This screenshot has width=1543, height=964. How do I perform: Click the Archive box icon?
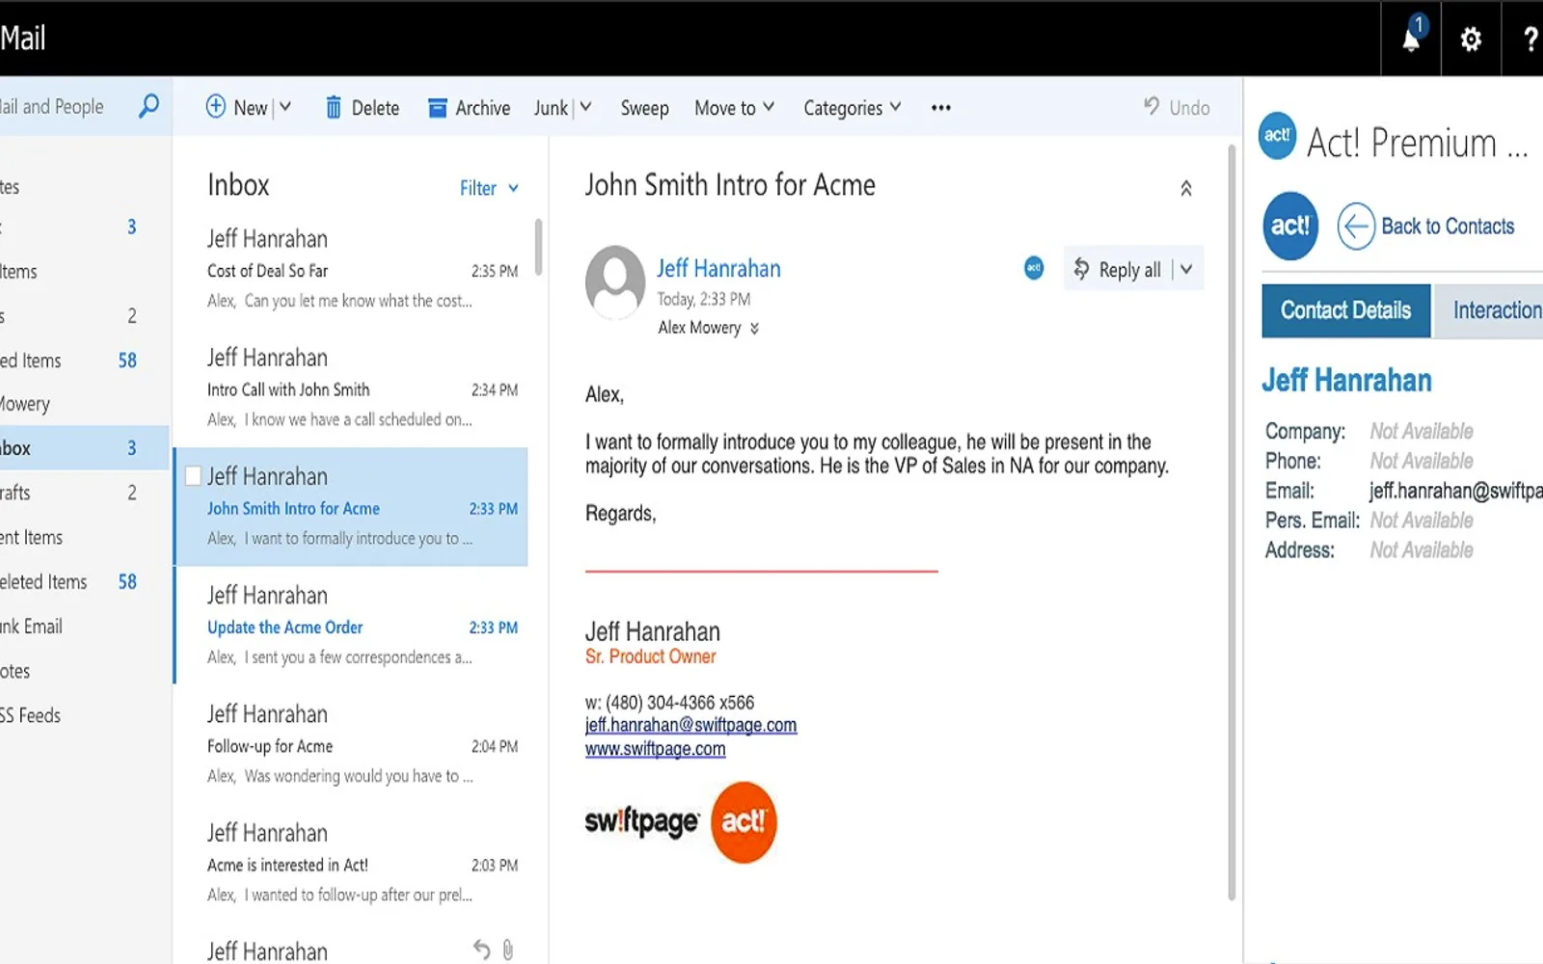pos(437,108)
